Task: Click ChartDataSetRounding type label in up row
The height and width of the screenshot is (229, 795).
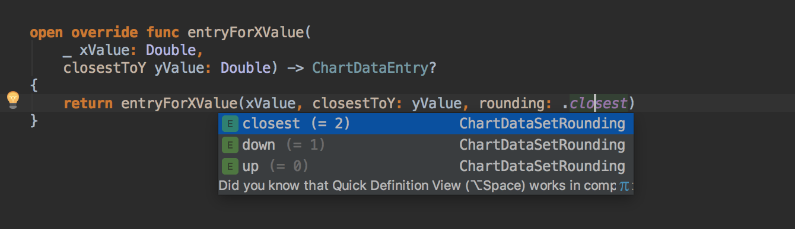Action: [x=542, y=166]
